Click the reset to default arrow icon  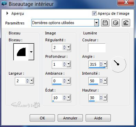(x=126, y=23)
